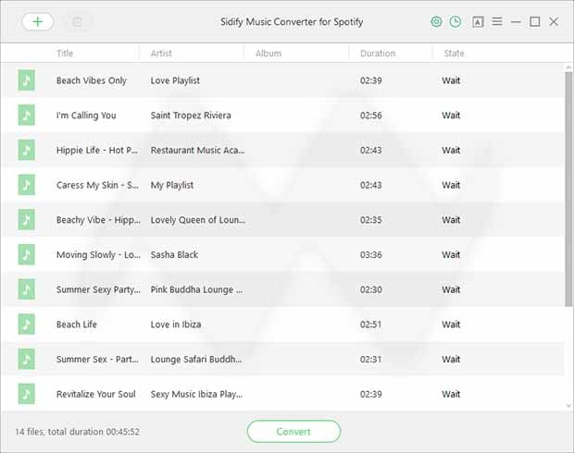Click artist Love in Ibiza
Image resolution: width=574 pixels, height=453 pixels.
(x=176, y=324)
